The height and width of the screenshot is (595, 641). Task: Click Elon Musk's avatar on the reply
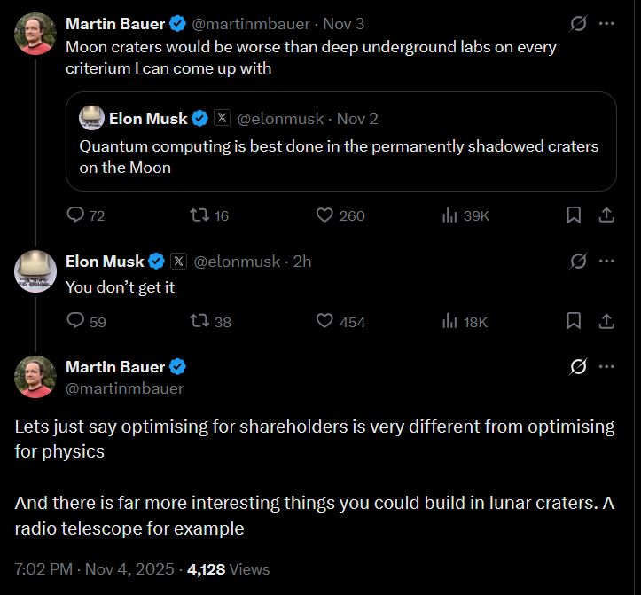(35, 270)
